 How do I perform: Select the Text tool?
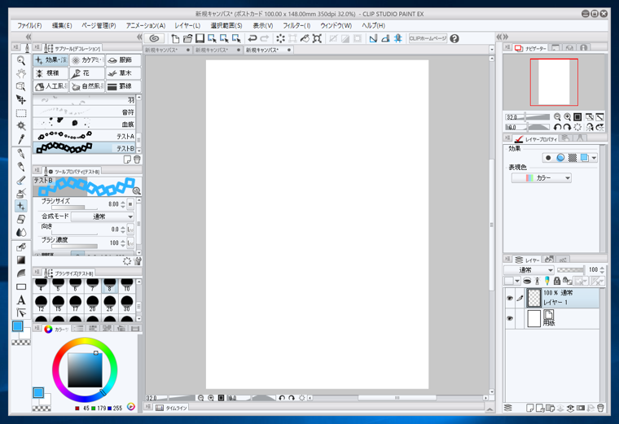(x=21, y=299)
